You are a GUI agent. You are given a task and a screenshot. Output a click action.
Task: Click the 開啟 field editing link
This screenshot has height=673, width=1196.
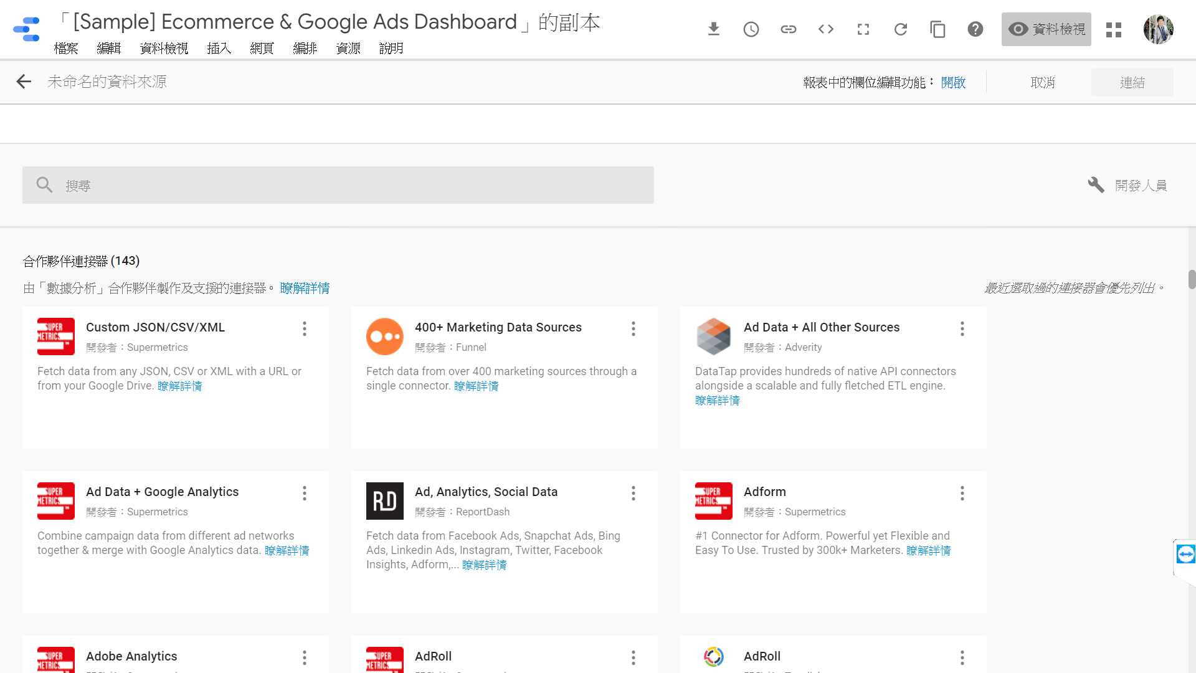point(953,82)
